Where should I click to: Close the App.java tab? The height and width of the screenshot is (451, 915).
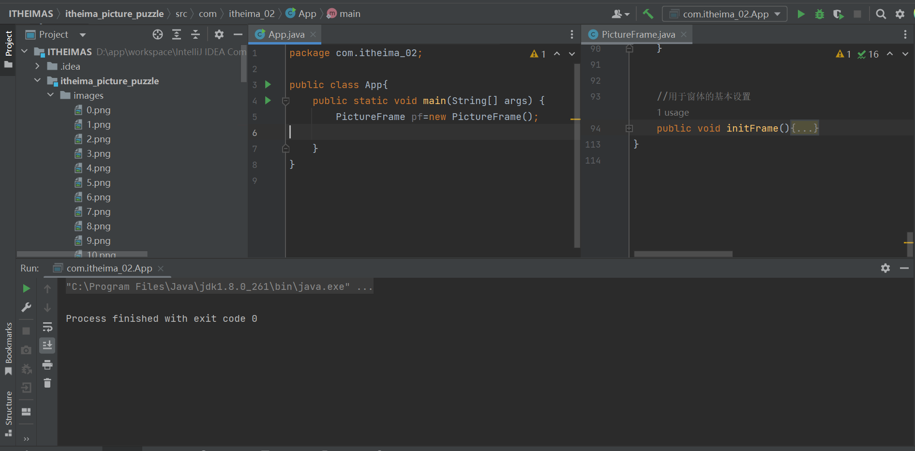313,34
